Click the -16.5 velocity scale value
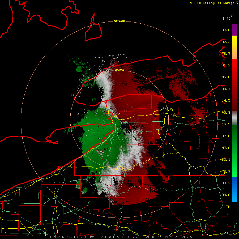The width and height of the screenshot is (239, 239). coord(225,124)
